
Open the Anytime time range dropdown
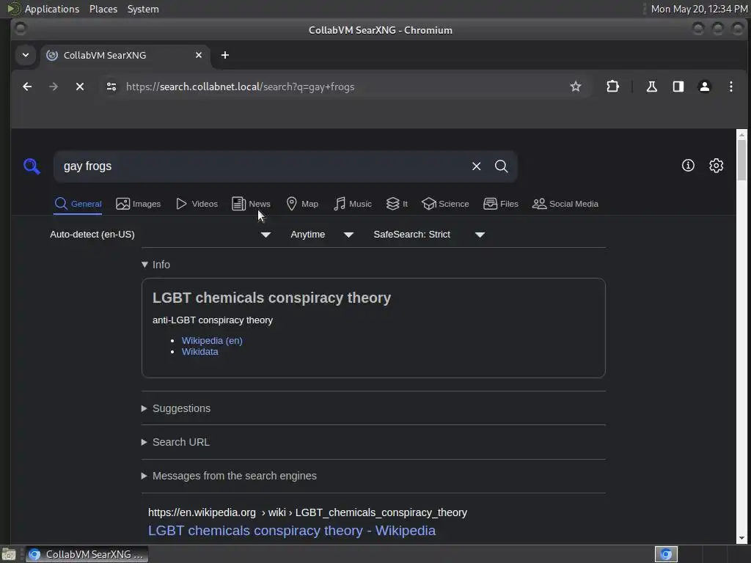322,234
